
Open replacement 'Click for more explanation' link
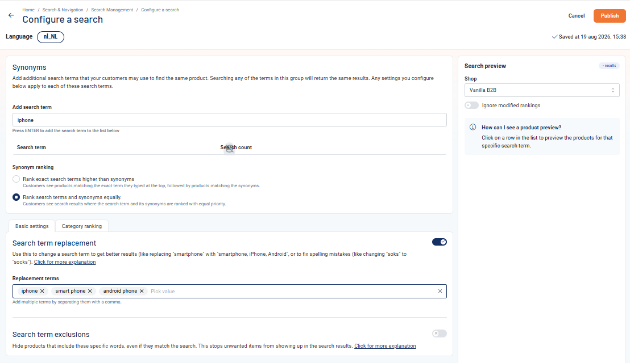click(65, 262)
